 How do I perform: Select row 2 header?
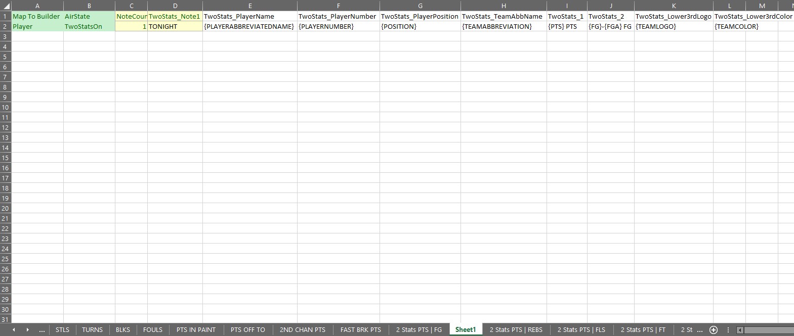pyautogui.click(x=6, y=26)
